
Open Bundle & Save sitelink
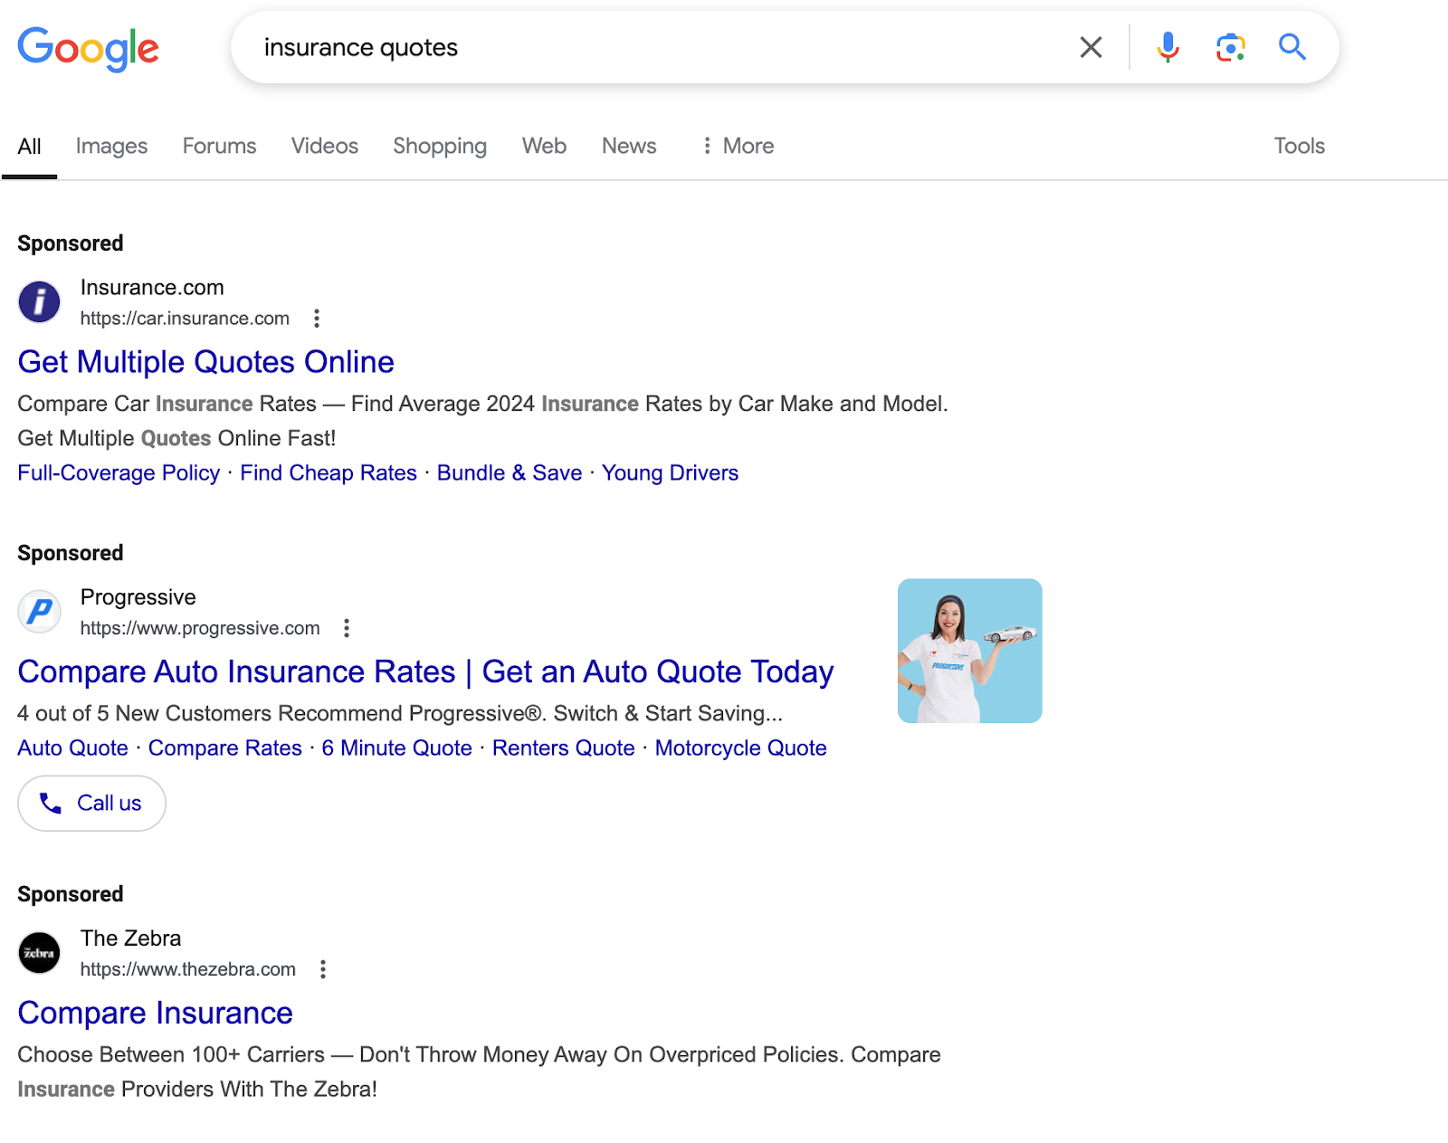[510, 473]
